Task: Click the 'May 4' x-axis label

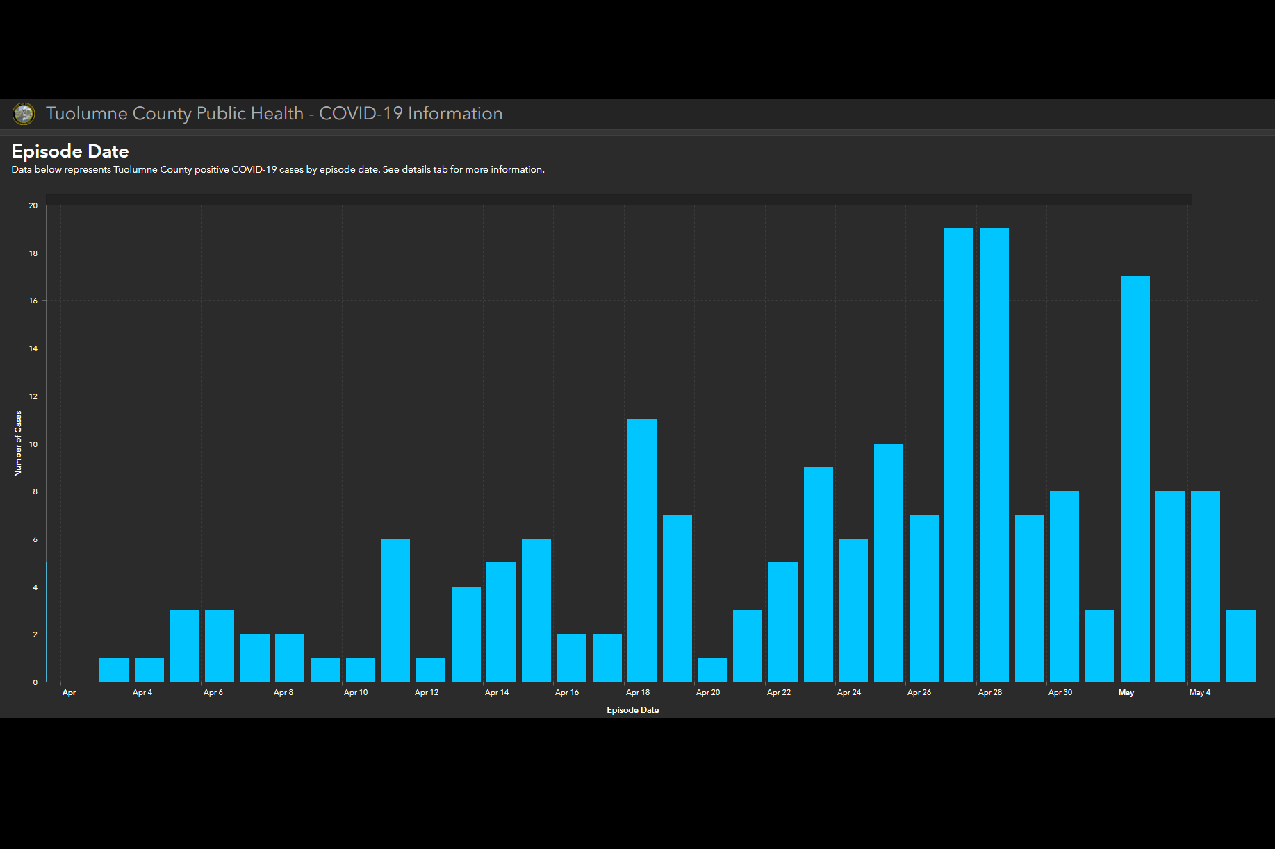Action: 1200,693
